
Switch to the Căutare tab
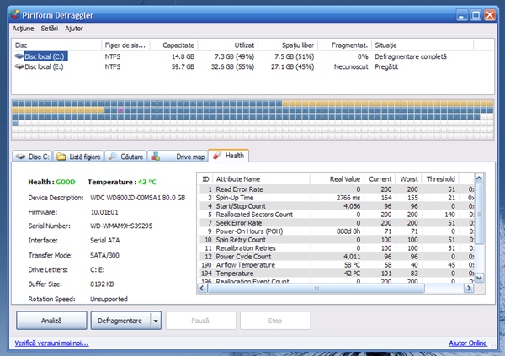tap(125, 157)
